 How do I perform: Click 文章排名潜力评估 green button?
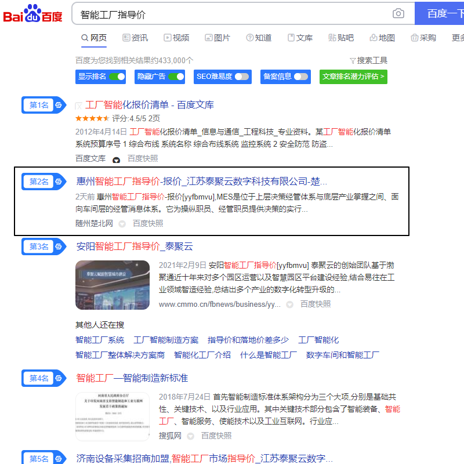click(x=353, y=77)
